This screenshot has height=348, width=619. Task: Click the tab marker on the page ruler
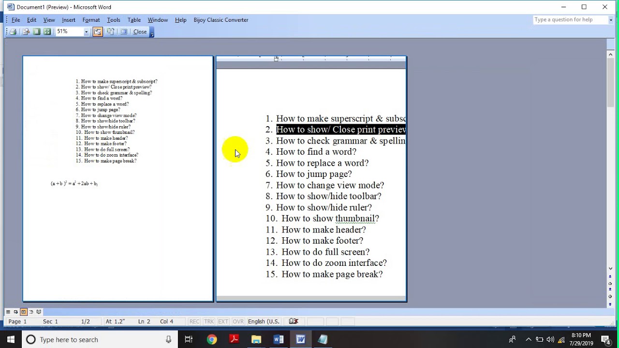click(276, 58)
